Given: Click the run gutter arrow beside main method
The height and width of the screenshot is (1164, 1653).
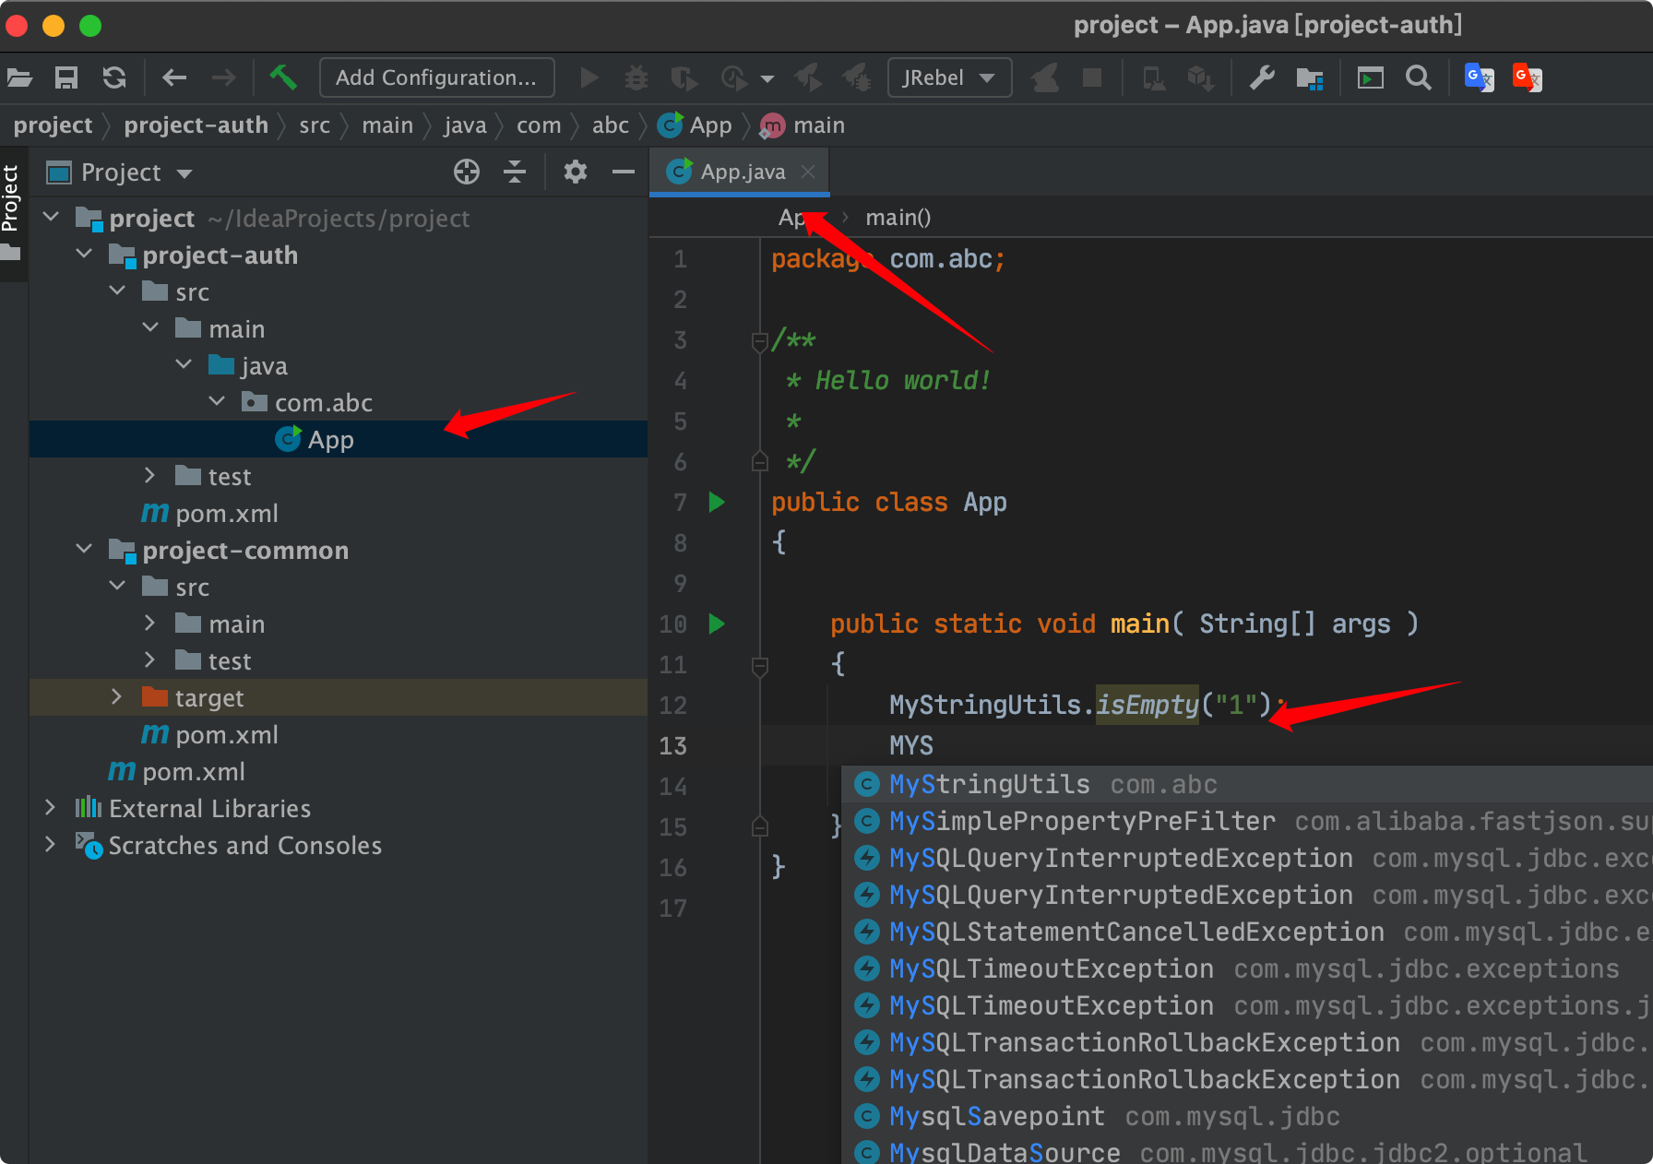Looking at the screenshot, I should tap(717, 624).
